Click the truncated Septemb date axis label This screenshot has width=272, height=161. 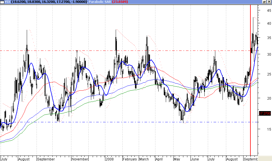click(251, 159)
